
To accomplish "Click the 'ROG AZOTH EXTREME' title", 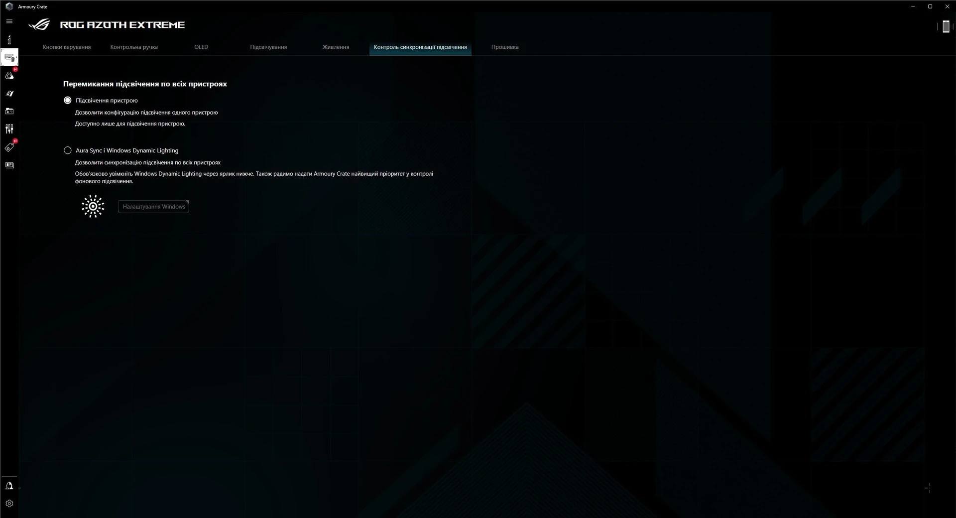I will [x=122, y=25].
